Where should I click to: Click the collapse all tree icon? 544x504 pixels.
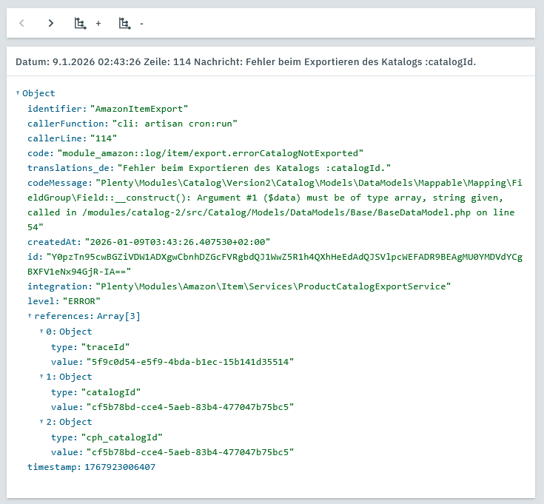pos(131,23)
